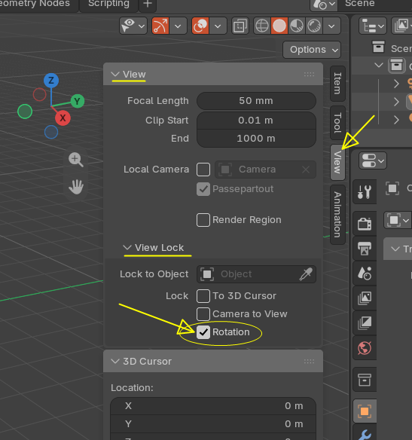The image size is (412, 440).
Task: Toggle the Show Gizmo button
Action: pos(160,26)
